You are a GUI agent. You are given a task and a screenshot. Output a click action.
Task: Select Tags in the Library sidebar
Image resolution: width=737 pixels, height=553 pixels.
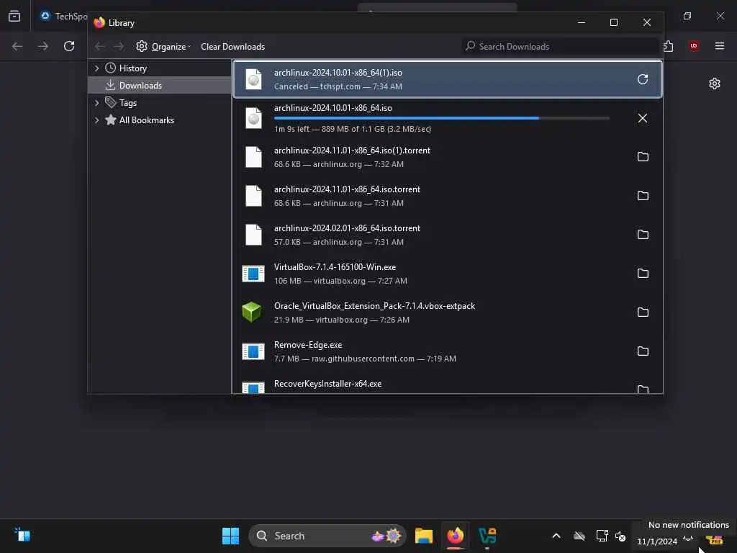pyautogui.click(x=128, y=102)
